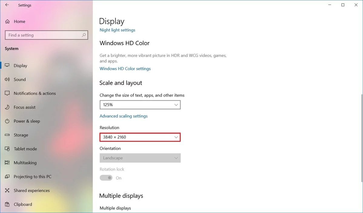The height and width of the screenshot is (213, 363).
Task: Open Multitasking settings page
Action: click(x=46, y=163)
